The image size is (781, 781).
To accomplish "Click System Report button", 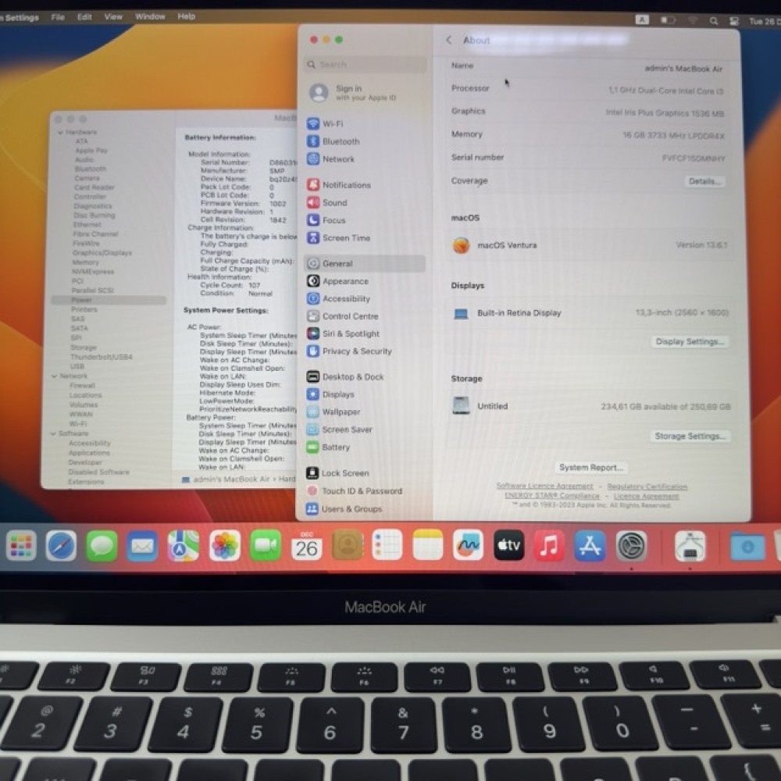I will tap(590, 467).
